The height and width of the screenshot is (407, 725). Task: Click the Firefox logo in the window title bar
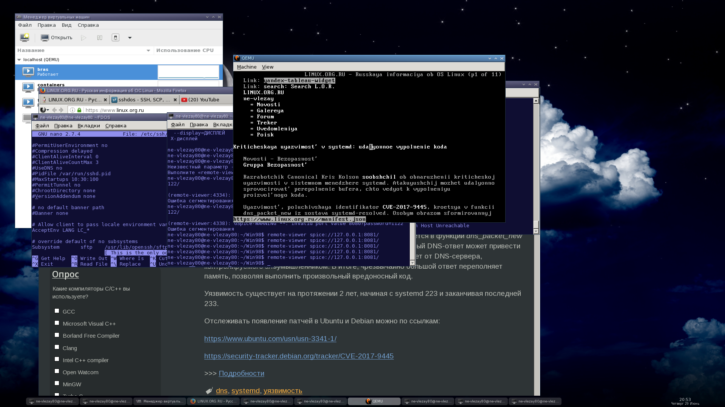pyautogui.click(x=43, y=90)
